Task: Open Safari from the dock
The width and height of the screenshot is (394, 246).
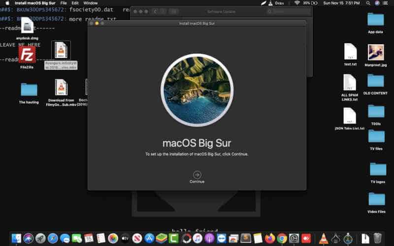Action: point(53,238)
